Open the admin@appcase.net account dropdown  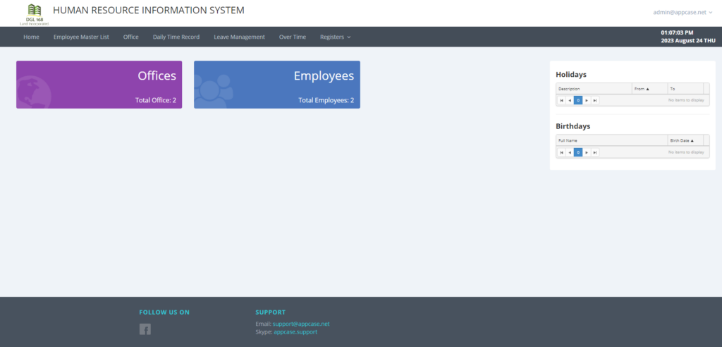(683, 13)
